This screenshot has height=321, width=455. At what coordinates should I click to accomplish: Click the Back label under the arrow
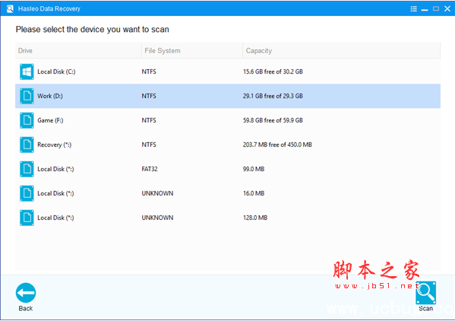(x=26, y=309)
